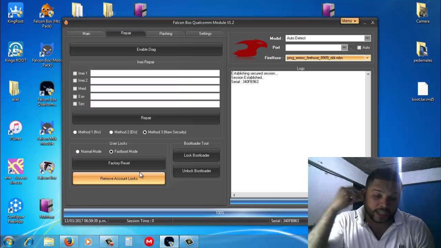The image size is (441, 248).
Task: Click the Remove Account Locks button
Action: (x=119, y=178)
